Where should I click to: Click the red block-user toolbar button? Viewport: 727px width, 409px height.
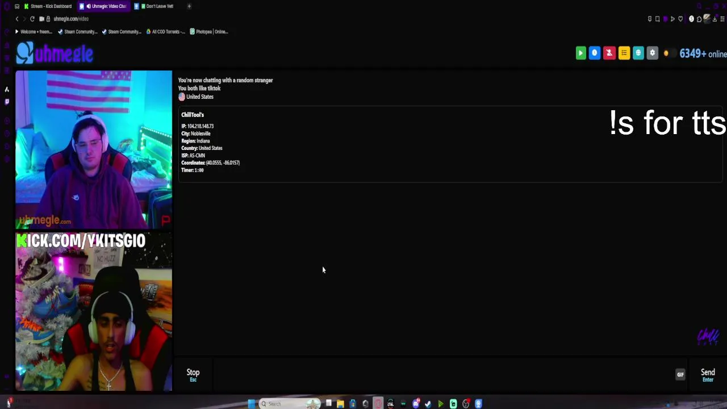[609, 53]
